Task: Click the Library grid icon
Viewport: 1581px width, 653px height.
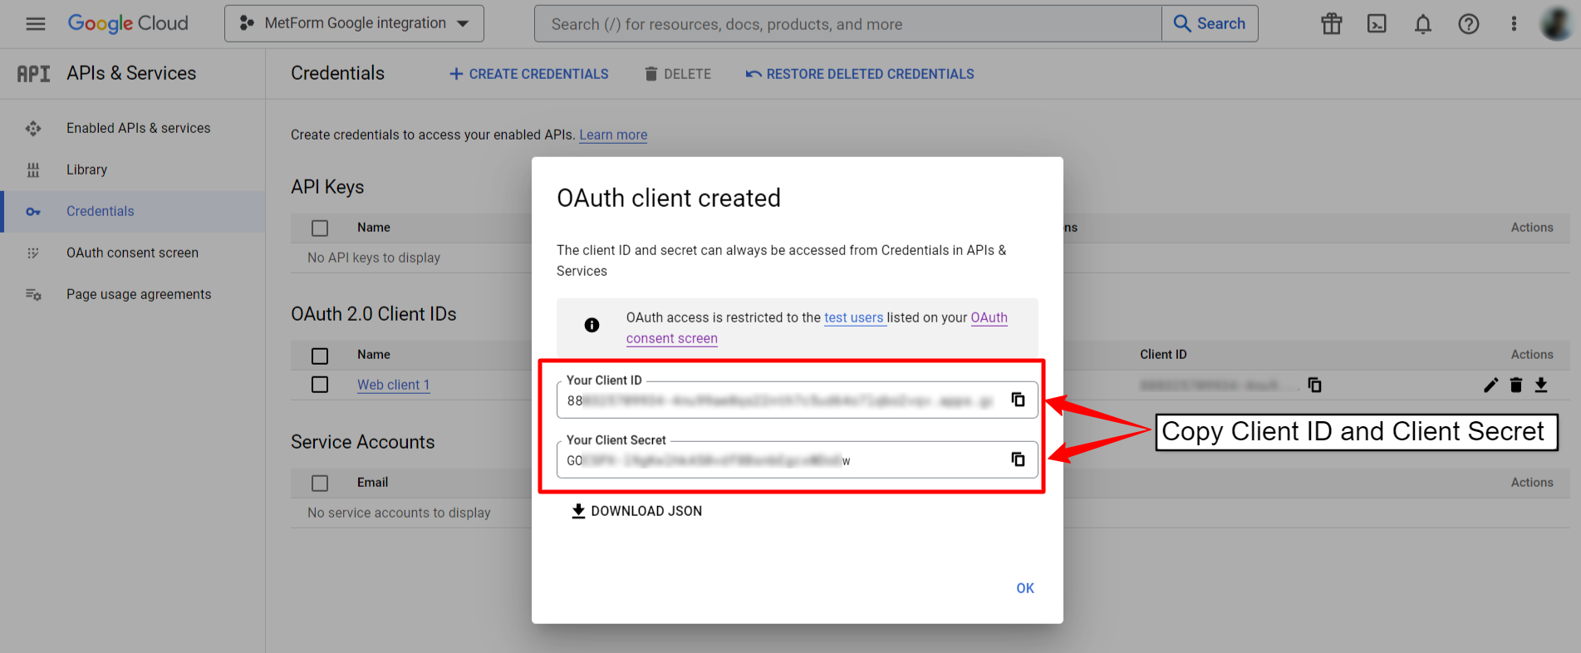Action: point(33,169)
